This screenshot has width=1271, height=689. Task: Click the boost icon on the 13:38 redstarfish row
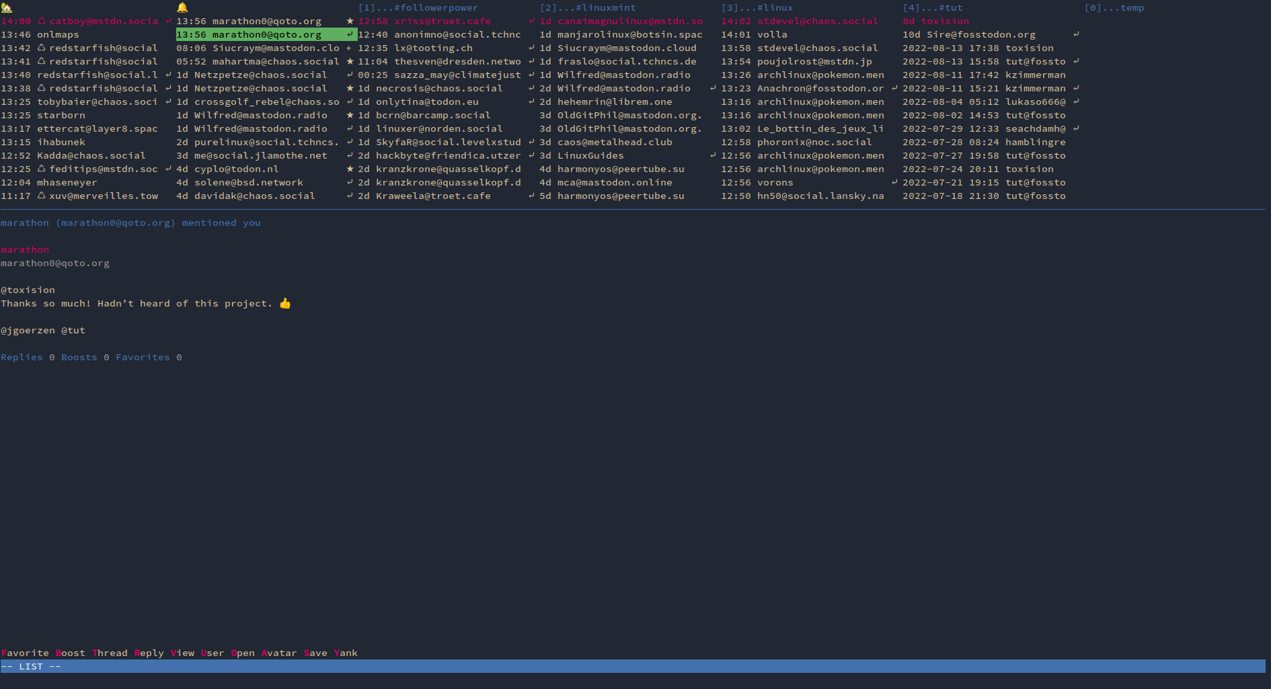tap(42, 88)
